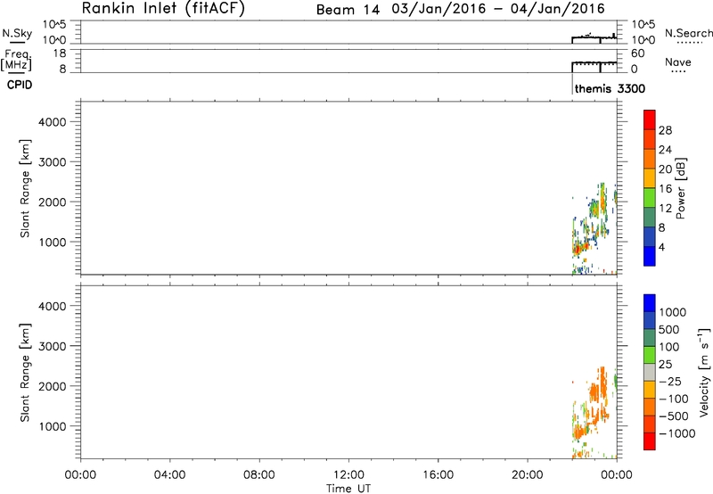Click the "themis 3300" CPID annotation

(610, 88)
